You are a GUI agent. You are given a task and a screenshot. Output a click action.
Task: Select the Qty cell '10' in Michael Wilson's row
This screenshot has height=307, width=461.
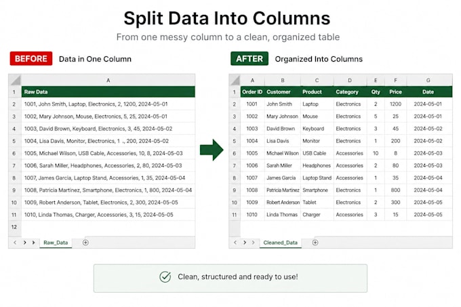pyautogui.click(x=376, y=153)
